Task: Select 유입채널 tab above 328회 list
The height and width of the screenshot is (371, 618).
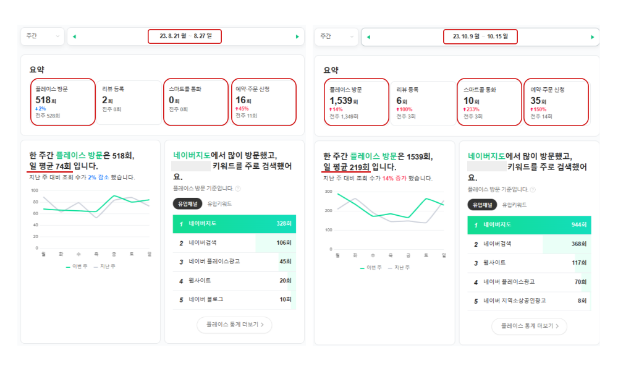Action: (x=187, y=205)
